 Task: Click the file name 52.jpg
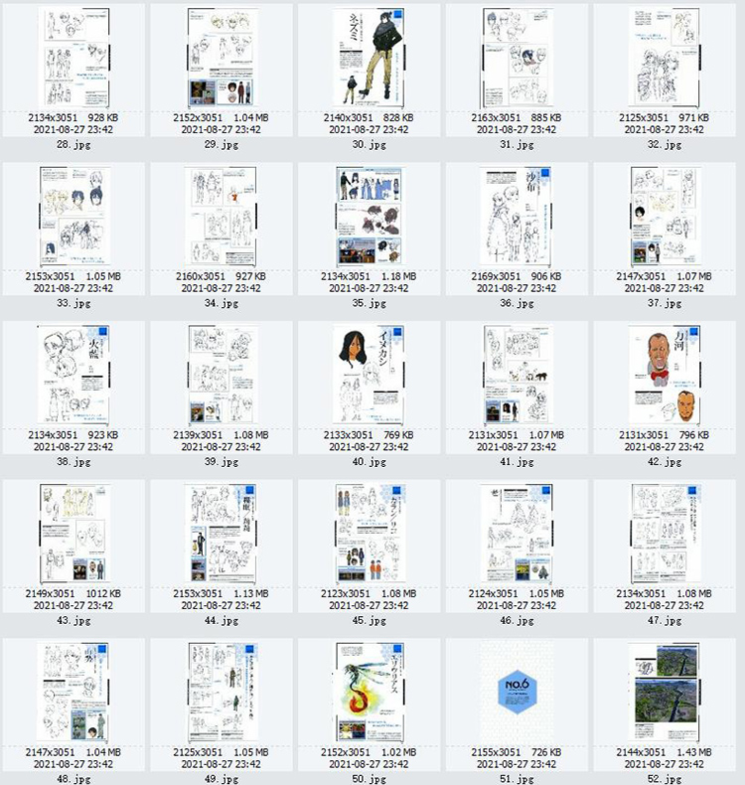click(x=665, y=779)
